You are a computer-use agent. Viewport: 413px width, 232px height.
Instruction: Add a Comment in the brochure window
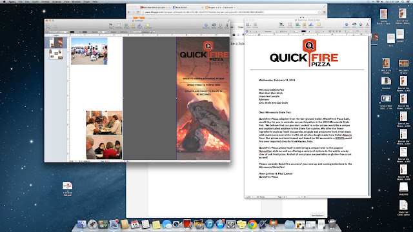click(148, 26)
